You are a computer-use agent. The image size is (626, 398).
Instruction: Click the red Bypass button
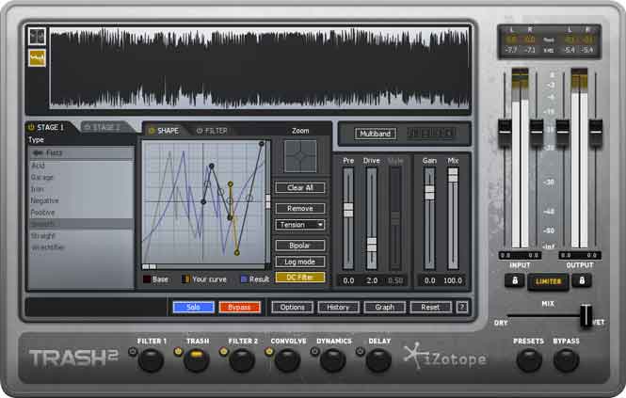(x=239, y=307)
